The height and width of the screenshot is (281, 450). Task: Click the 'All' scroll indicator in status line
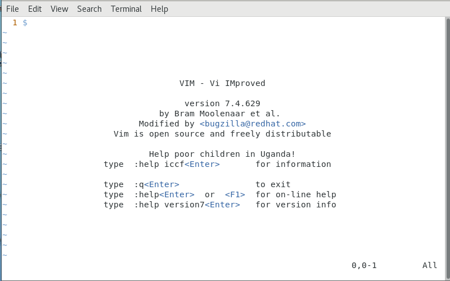pos(430,265)
